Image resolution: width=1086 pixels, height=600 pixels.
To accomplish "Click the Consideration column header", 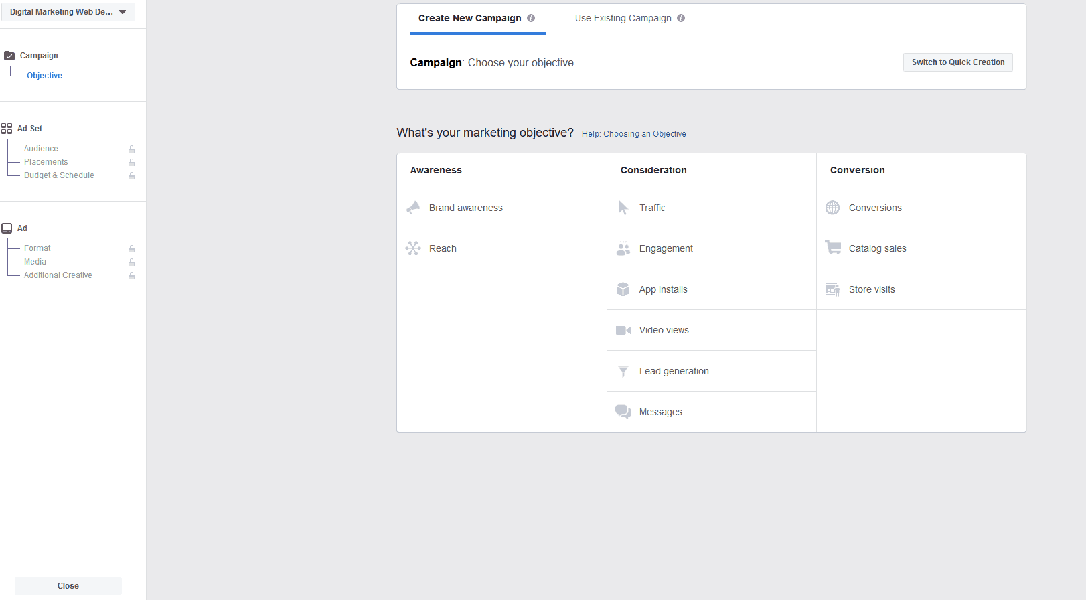I will pyautogui.click(x=653, y=170).
